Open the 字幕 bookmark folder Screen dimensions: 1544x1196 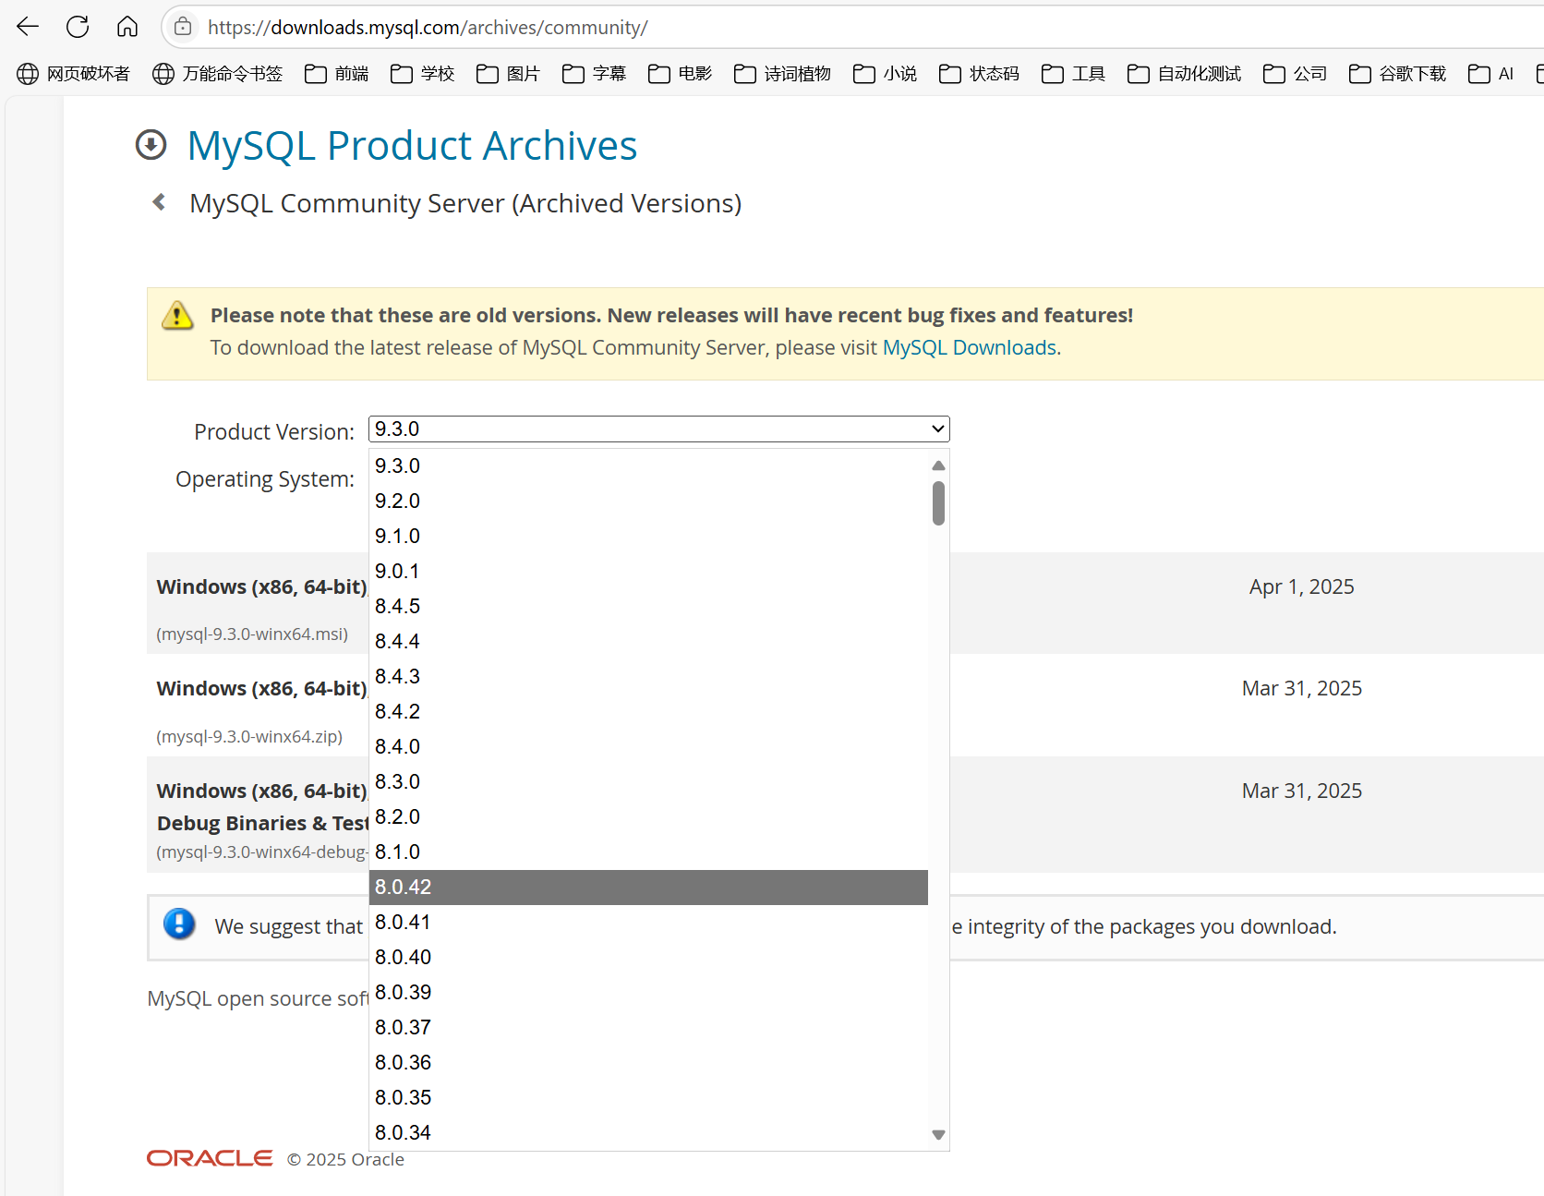point(595,74)
